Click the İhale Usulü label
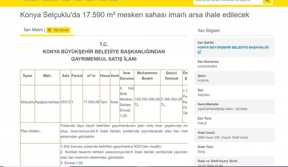288x167 pixels. pos(206,132)
